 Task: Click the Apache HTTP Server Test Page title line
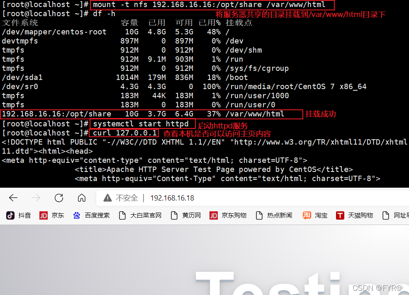(x=214, y=169)
